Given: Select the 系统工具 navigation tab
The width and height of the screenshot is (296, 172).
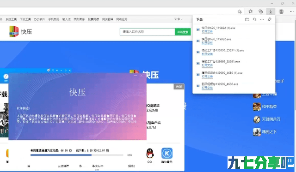Looking at the screenshot, I should (11, 19).
